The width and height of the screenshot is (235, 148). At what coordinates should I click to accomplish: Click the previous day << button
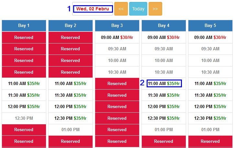click(x=121, y=9)
